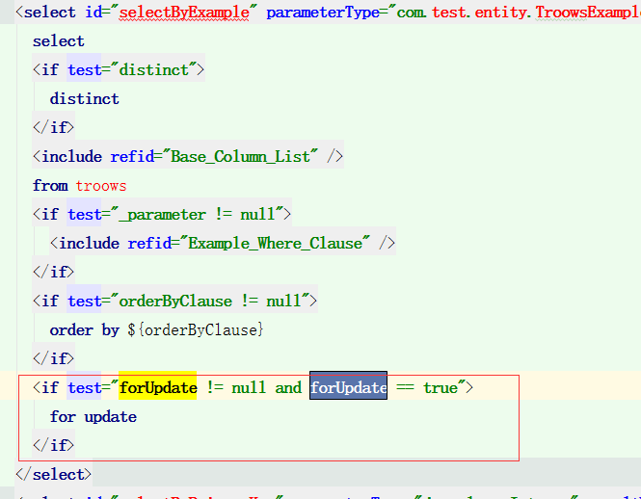Click the for update statement line
Screen dimensions: 641x499
click(93, 417)
